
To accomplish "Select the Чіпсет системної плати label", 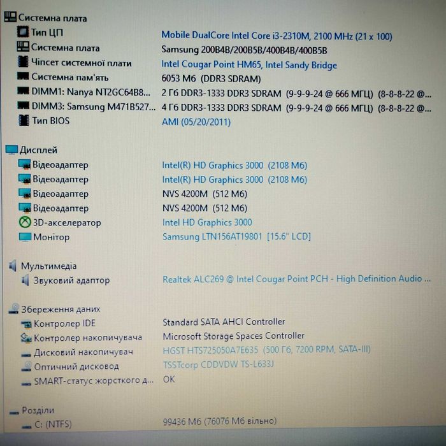I will coord(82,62).
